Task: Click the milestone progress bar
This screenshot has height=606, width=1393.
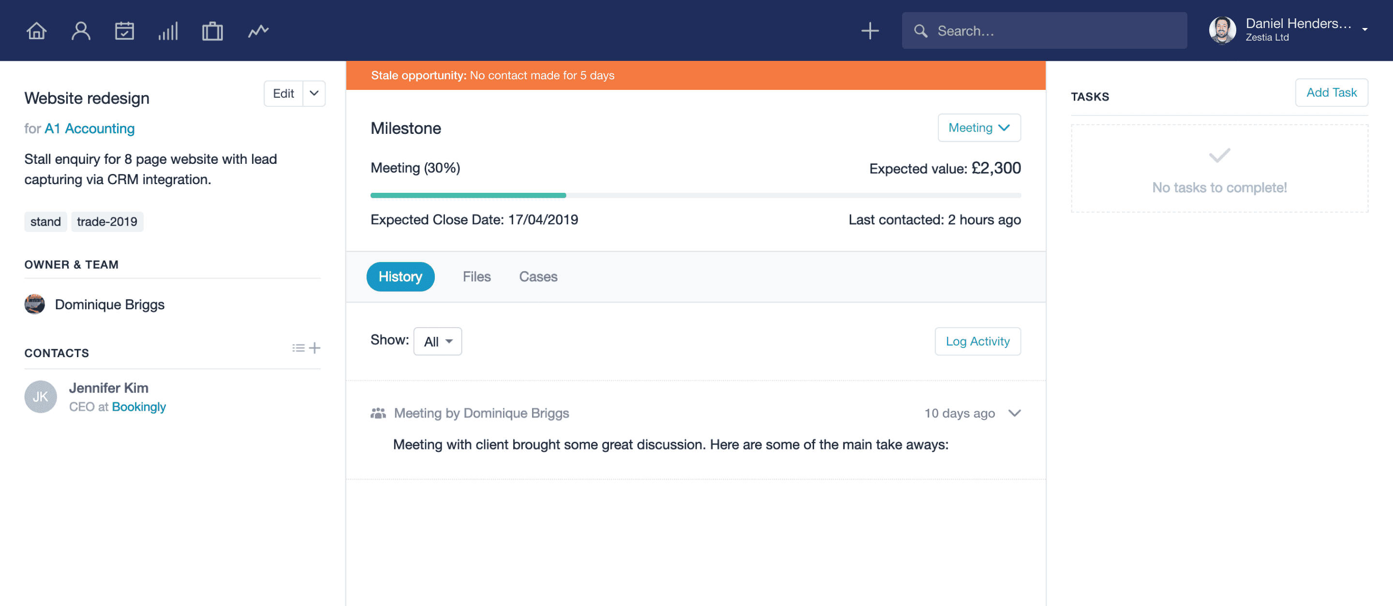Action: click(x=696, y=195)
